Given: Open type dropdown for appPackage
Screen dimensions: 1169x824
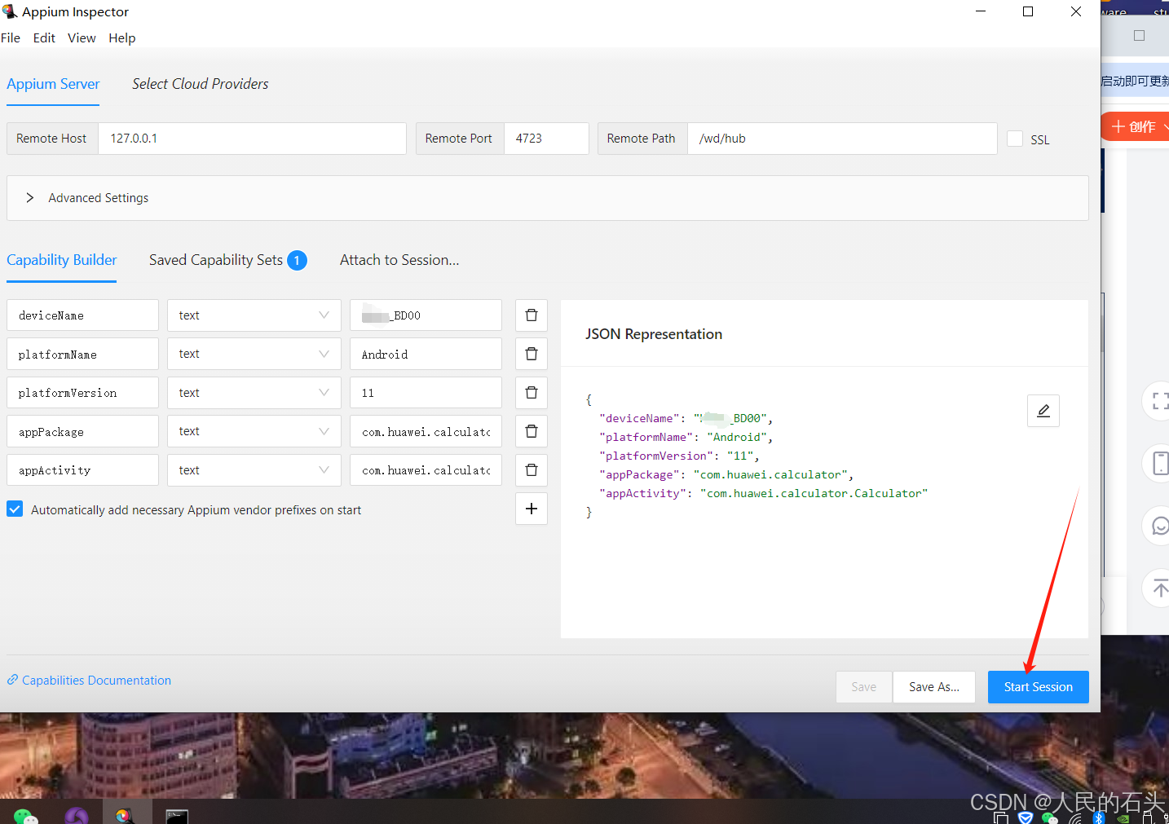Looking at the screenshot, I should tap(254, 431).
